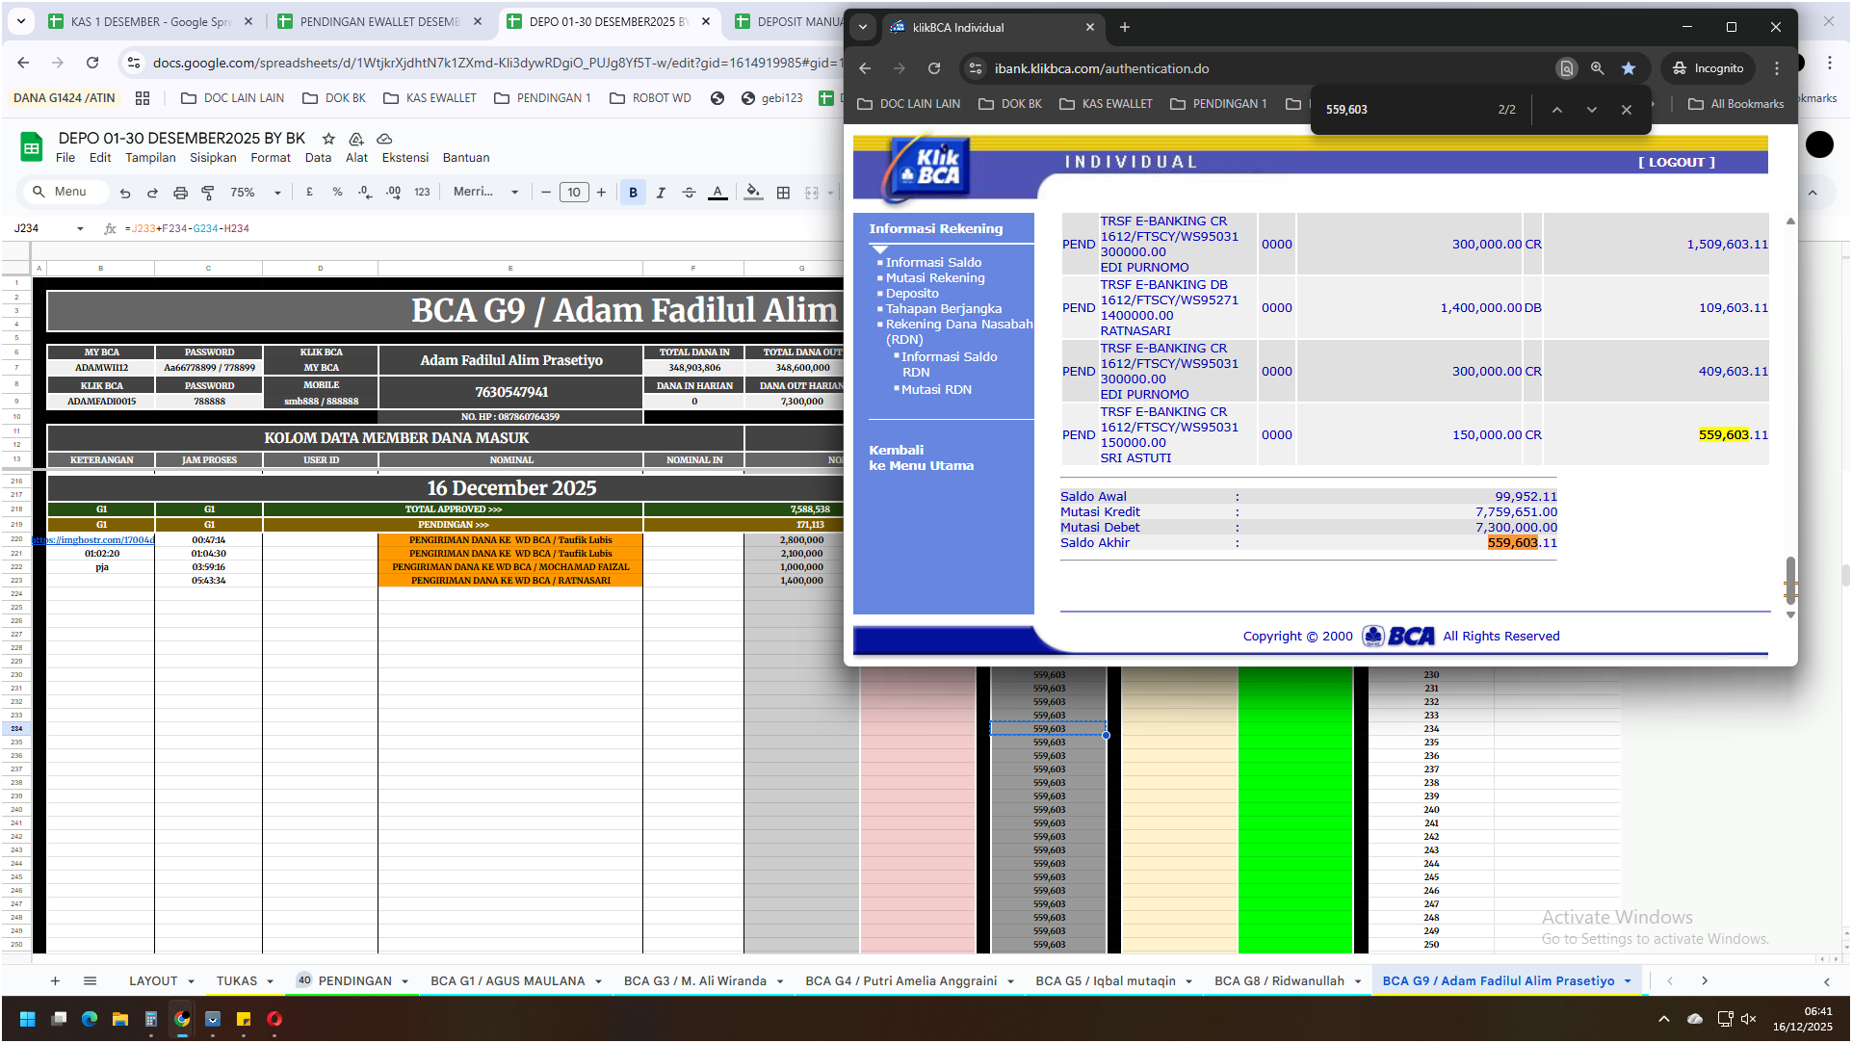
Task: Close the find bar
Action: (1627, 110)
